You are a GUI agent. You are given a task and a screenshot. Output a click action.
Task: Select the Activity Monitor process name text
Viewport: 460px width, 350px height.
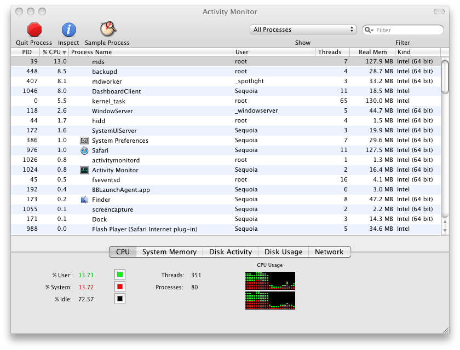[x=115, y=170]
